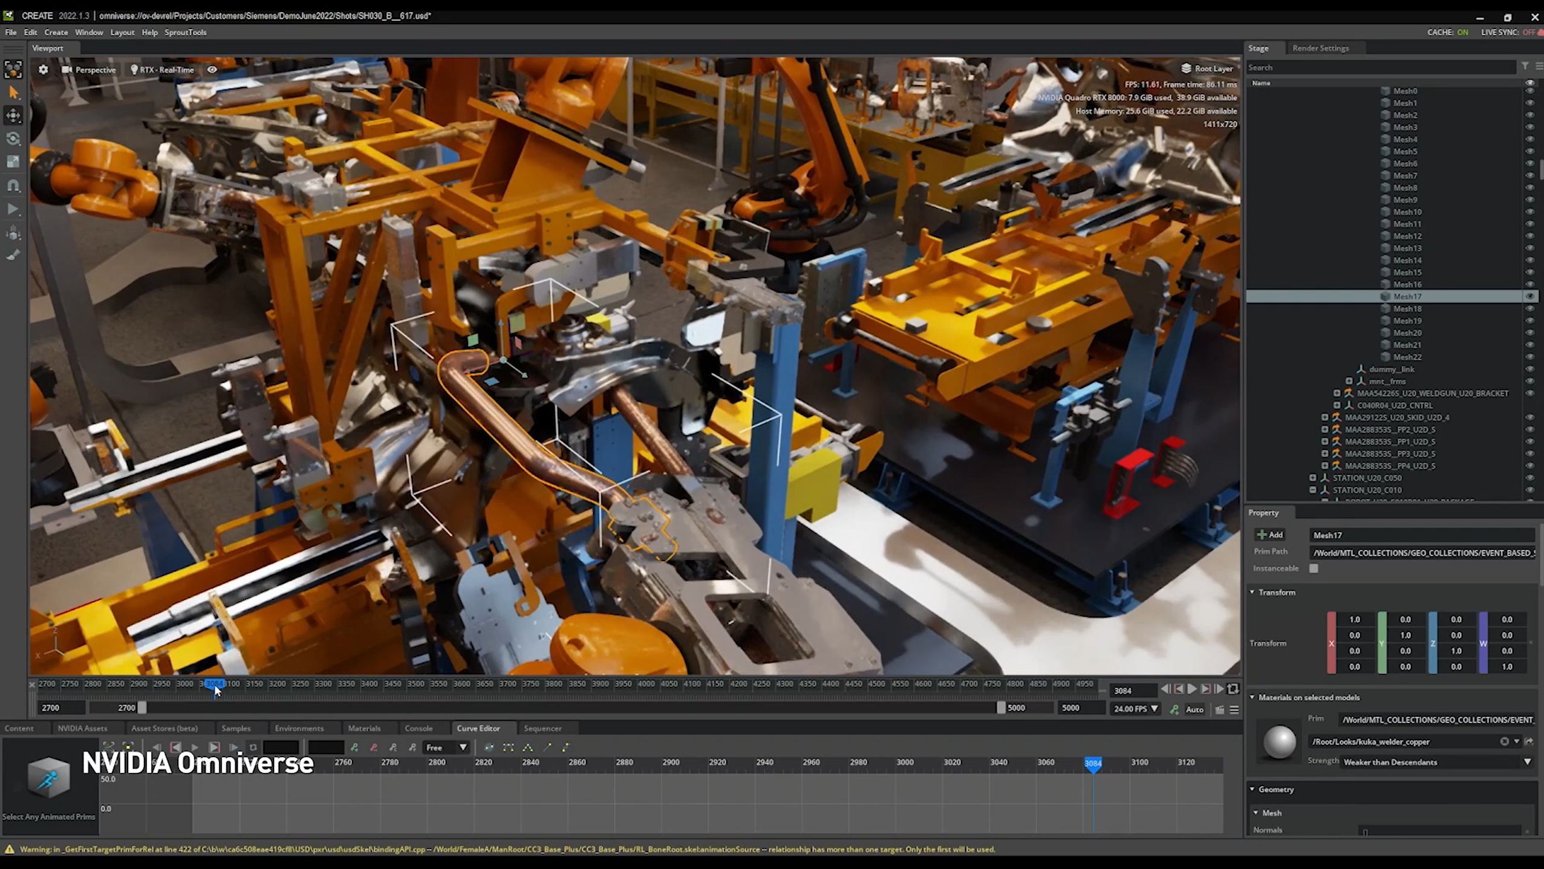Toggle the Snap magnet tool in the left toolbar
1544x869 pixels.
[x=13, y=185]
